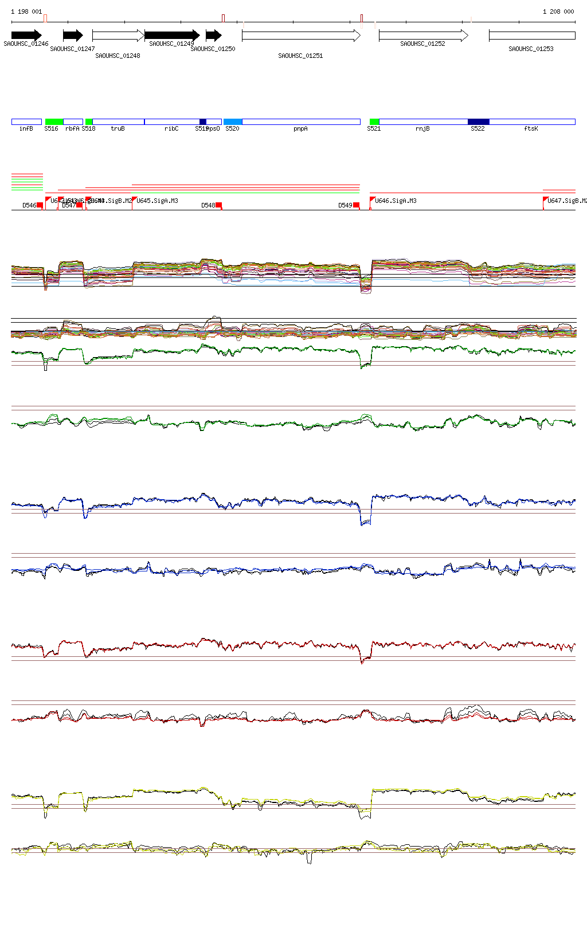
Task: Click the SAOUHSC_01252 gene label
Action: point(422,44)
